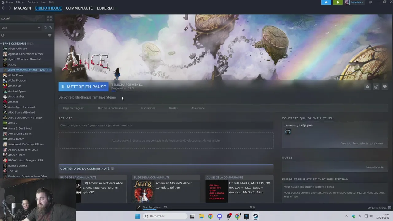Go forward with navigation arrow

(x=10, y=8)
